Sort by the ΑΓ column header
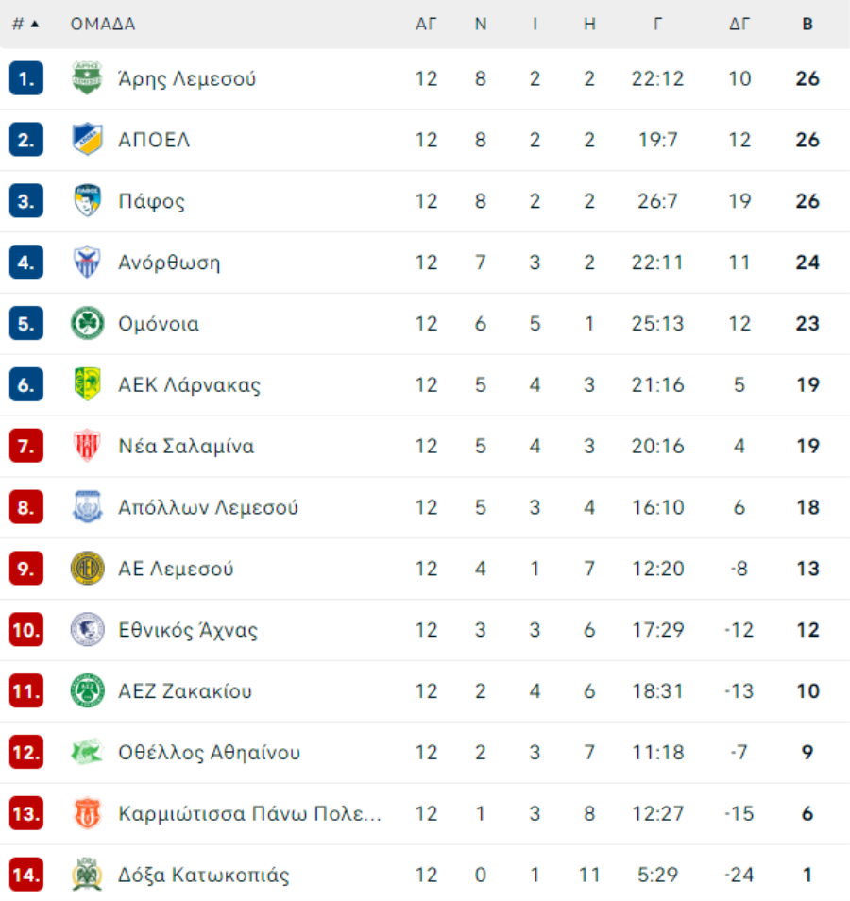850x901 pixels. tap(426, 24)
